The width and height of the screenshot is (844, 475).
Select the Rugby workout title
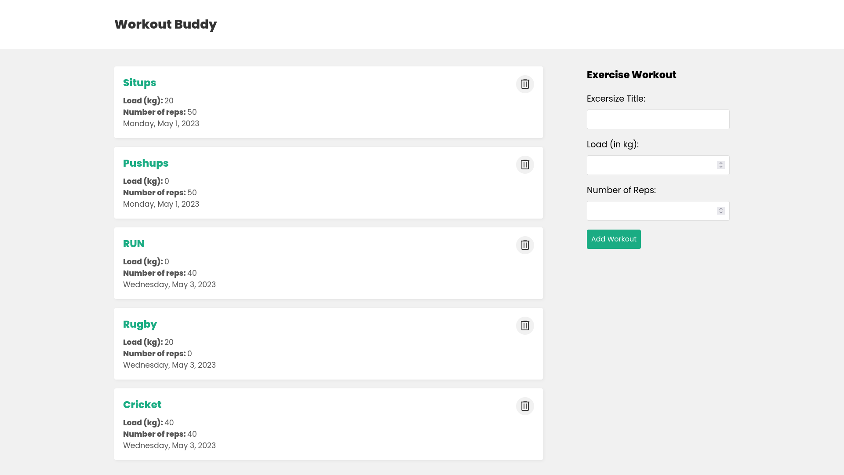140,324
